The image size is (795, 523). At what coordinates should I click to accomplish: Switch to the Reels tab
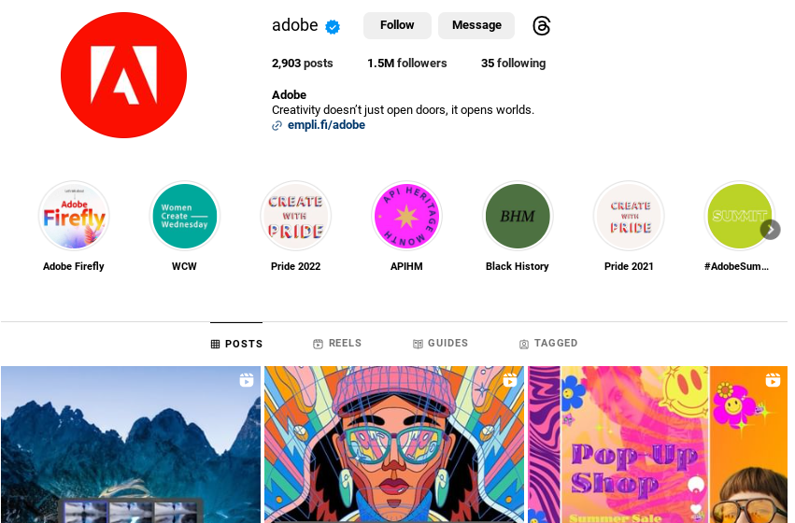(x=337, y=343)
